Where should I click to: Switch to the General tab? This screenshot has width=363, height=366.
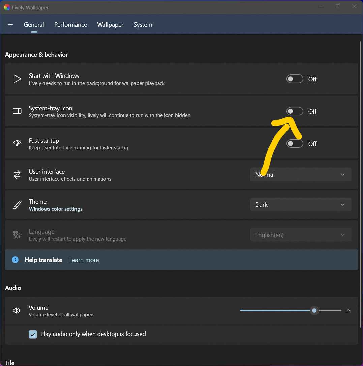pos(34,25)
